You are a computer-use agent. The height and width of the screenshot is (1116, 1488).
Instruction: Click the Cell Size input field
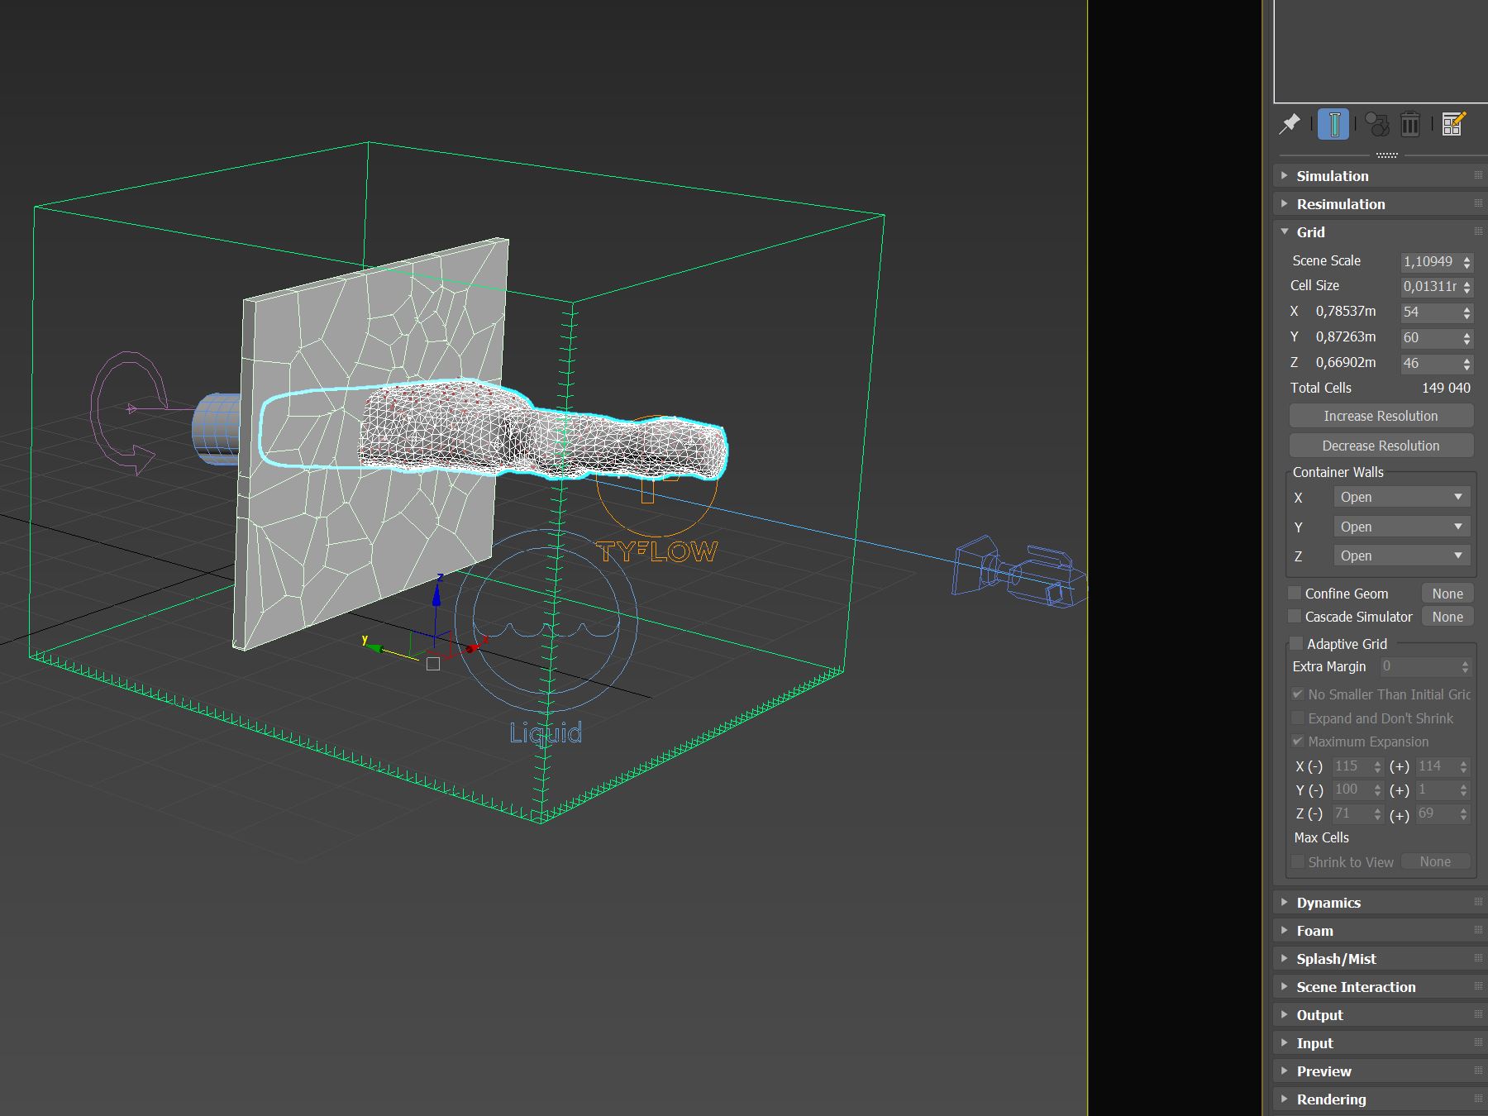[x=1429, y=287]
